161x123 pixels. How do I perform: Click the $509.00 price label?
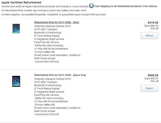153,75
